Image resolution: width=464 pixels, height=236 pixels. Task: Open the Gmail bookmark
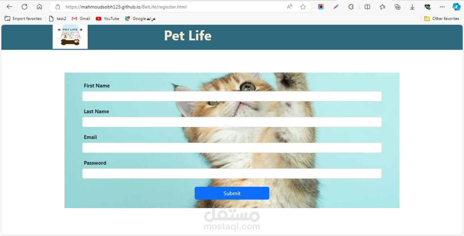[x=81, y=18]
